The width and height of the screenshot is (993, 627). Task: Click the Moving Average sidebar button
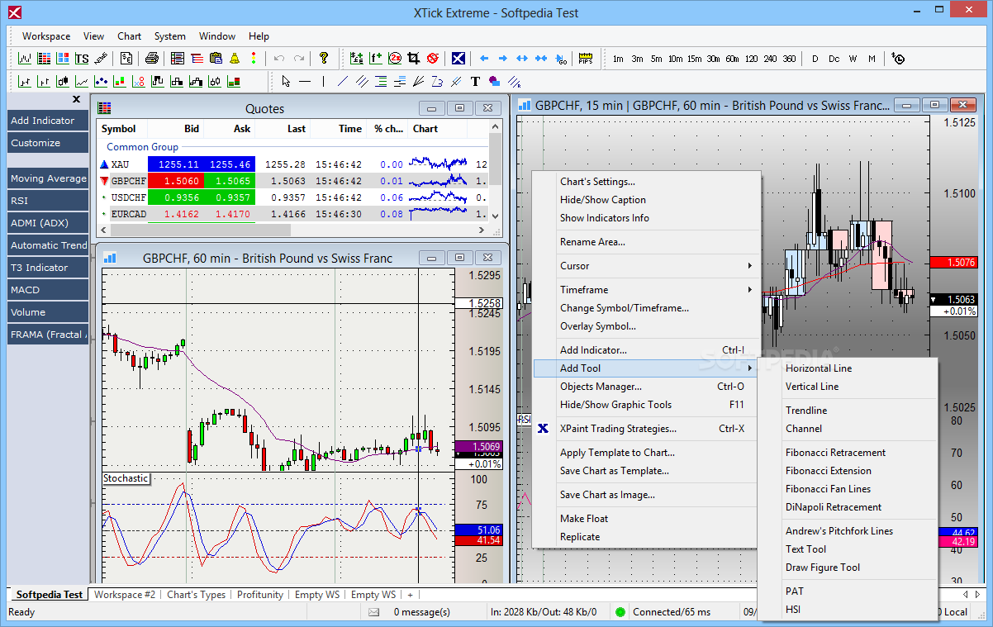click(x=48, y=178)
